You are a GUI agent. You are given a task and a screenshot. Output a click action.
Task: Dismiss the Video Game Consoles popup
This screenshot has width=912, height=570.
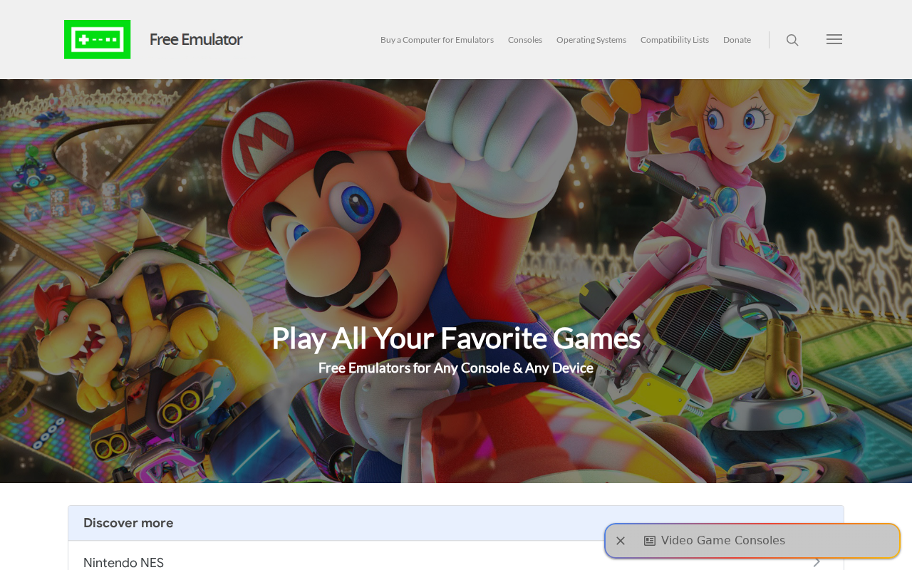click(x=621, y=541)
